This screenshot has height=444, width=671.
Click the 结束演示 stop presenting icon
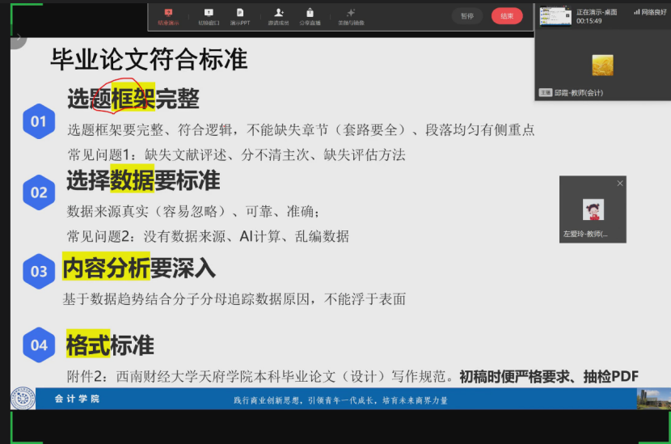coord(168,15)
